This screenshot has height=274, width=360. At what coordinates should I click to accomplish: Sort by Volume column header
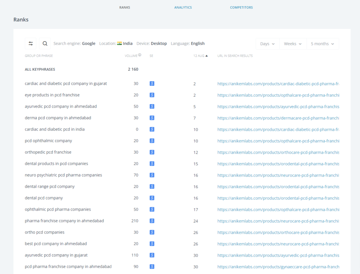tap(131, 56)
